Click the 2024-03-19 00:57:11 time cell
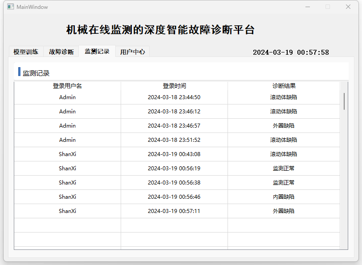362x265 pixels. [x=174, y=211]
